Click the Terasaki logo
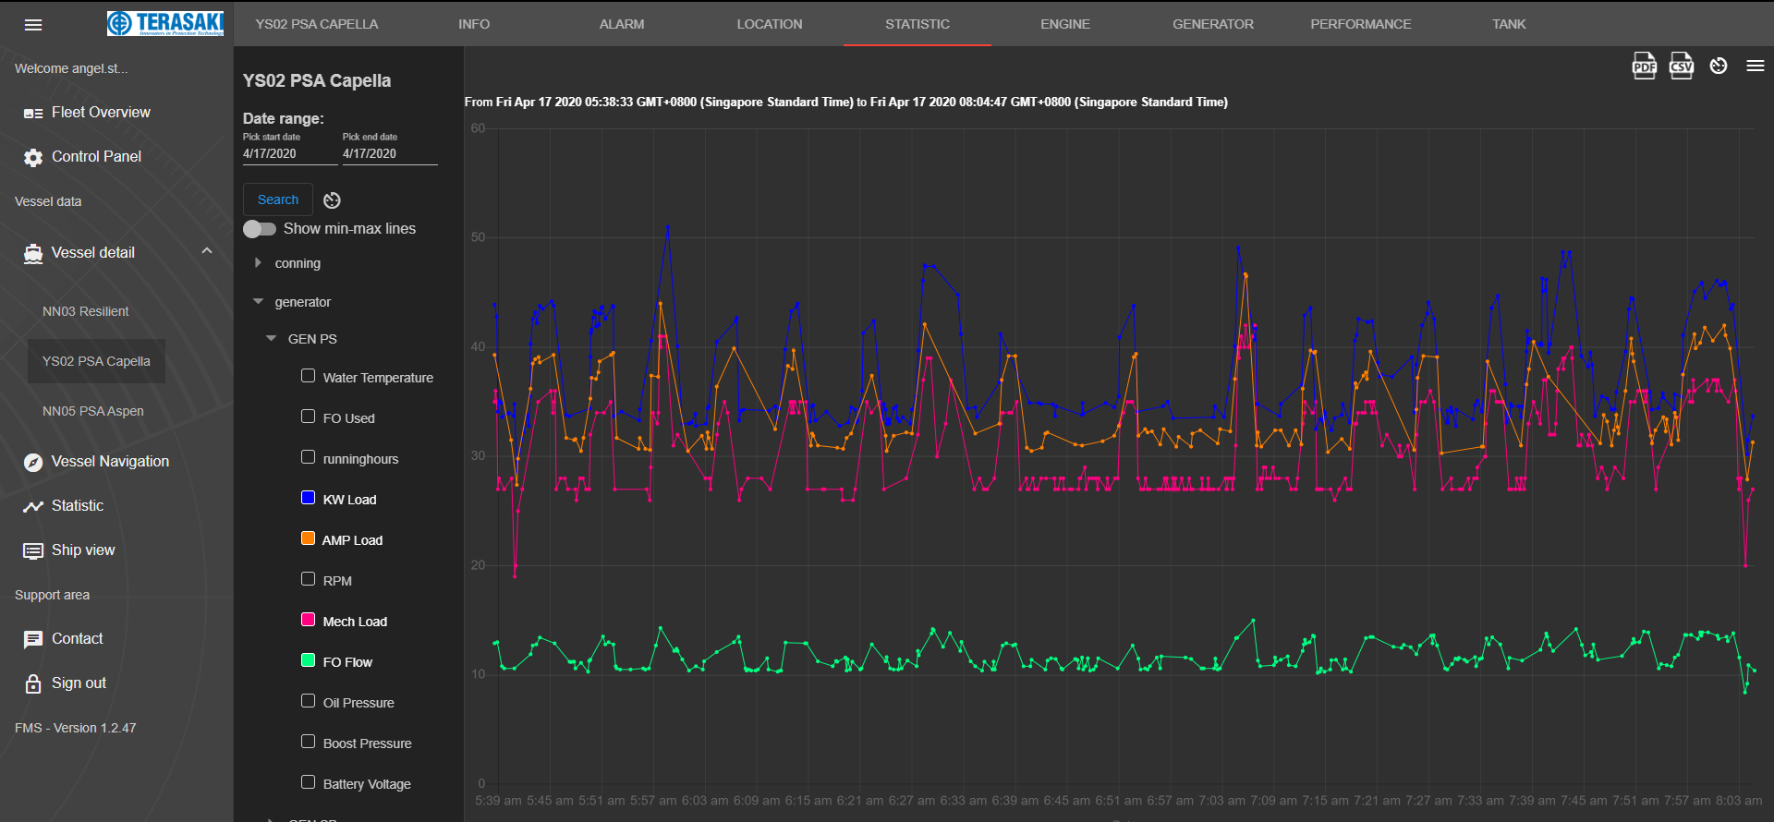The height and width of the screenshot is (822, 1774). 165,23
